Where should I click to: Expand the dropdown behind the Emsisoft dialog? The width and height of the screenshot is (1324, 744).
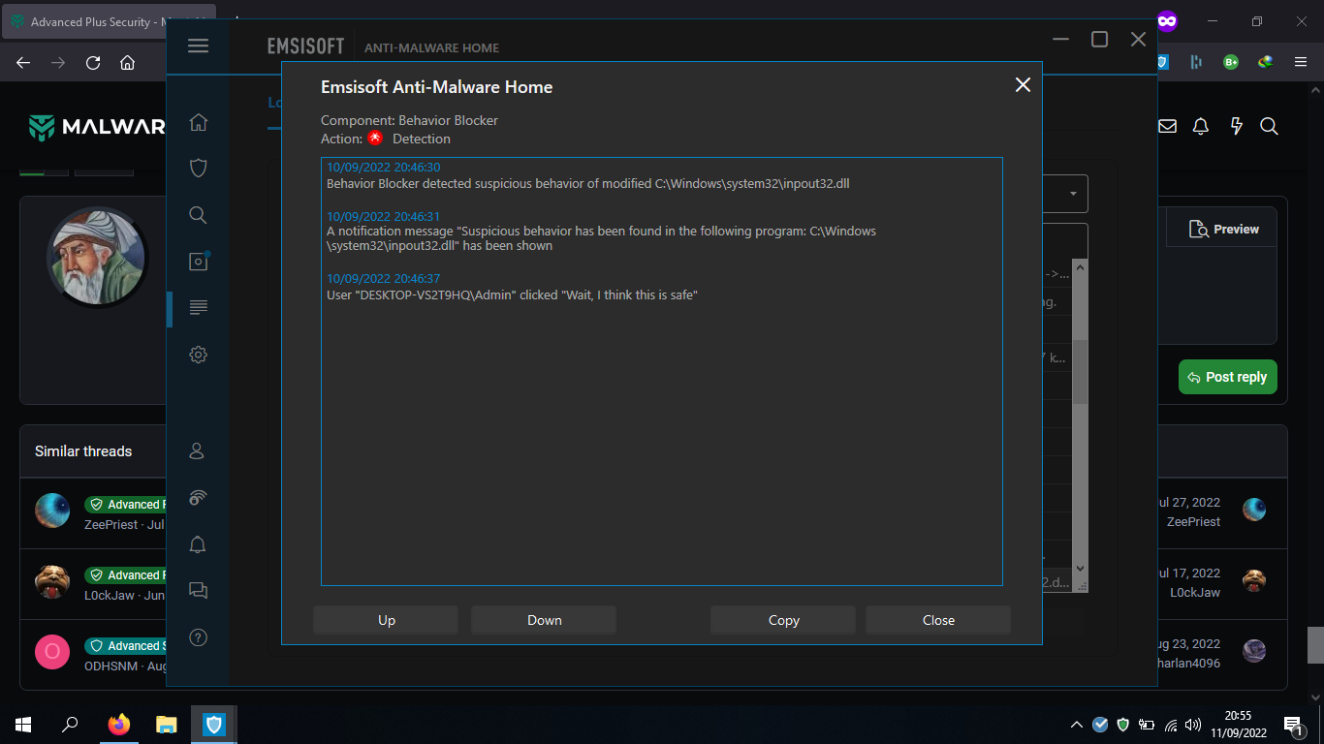(1073, 194)
